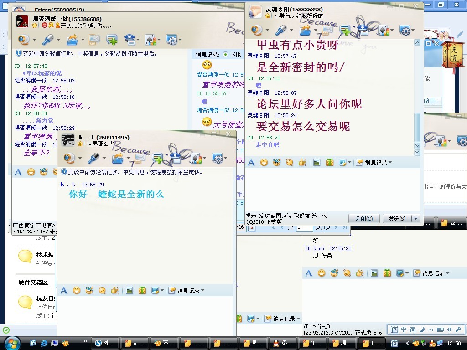Image resolution: width=467 pixels, height=350 pixels.
Task: Open 玩友自 forum board link
Action: pos(45,299)
